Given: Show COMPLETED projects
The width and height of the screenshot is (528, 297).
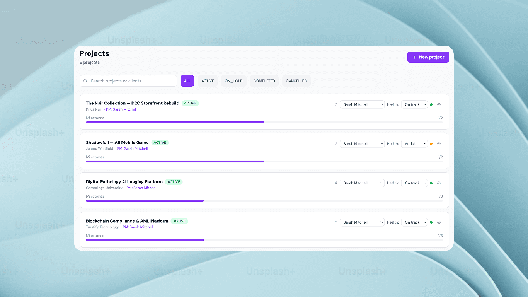Looking at the screenshot, I should [264, 81].
